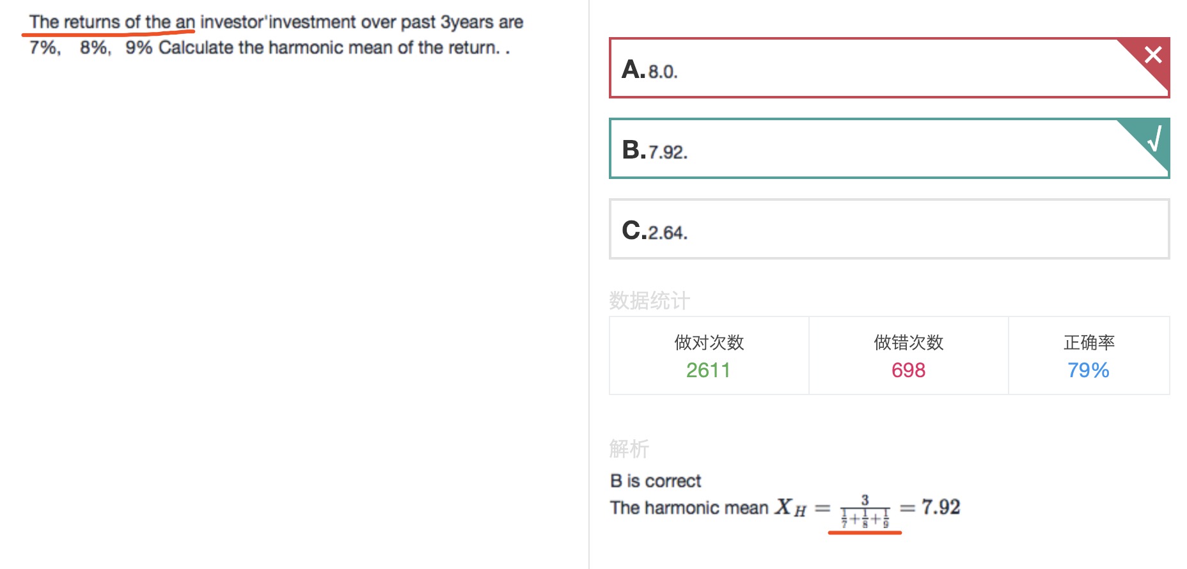Click the 做对次数 statistics cell

tap(709, 355)
